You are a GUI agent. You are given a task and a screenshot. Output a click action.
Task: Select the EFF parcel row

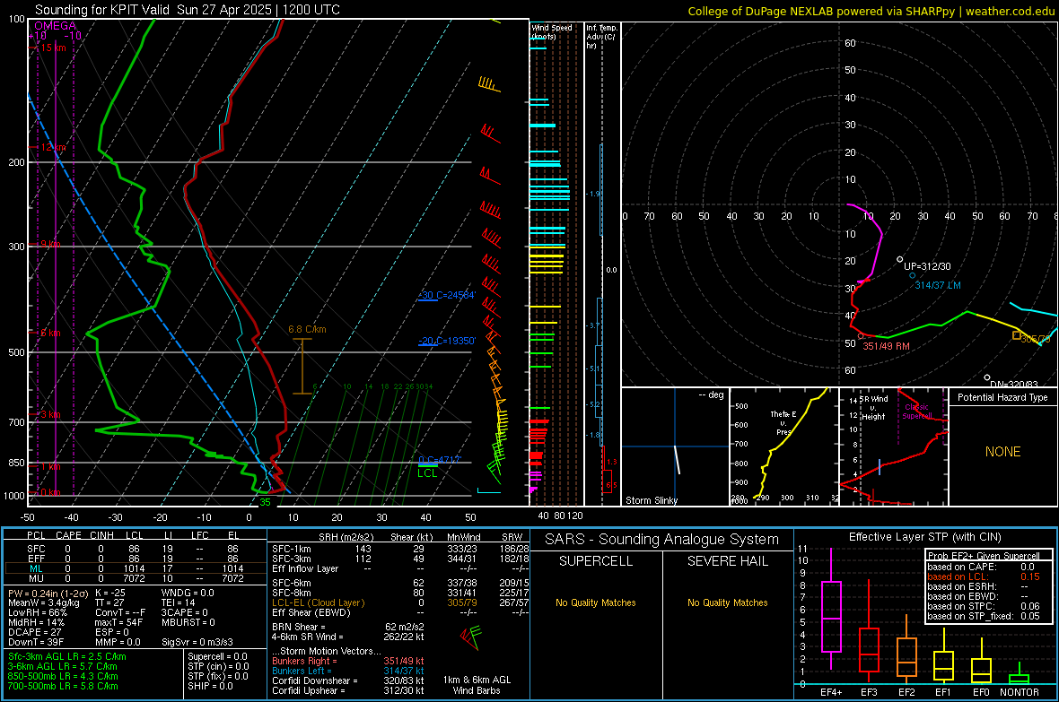pyautogui.click(x=134, y=559)
